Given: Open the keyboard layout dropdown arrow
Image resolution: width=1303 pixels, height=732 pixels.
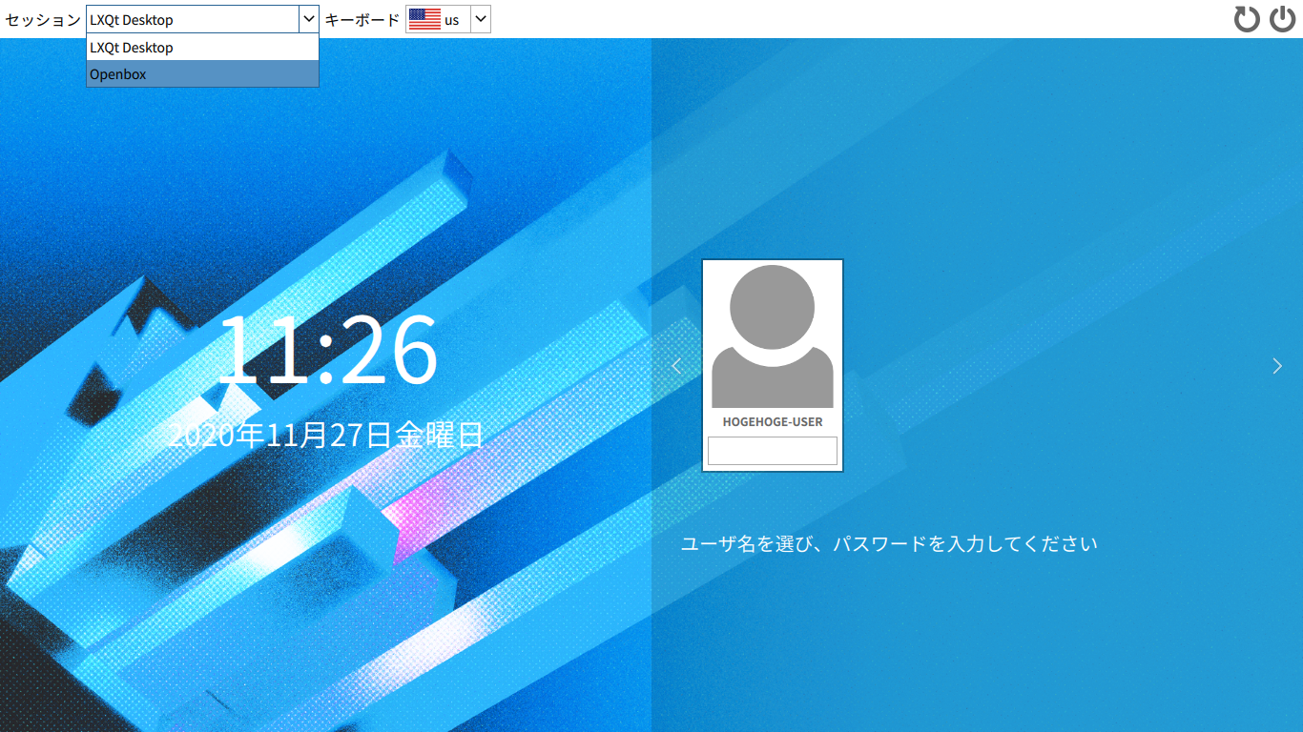Looking at the screenshot, I should 481,19.
